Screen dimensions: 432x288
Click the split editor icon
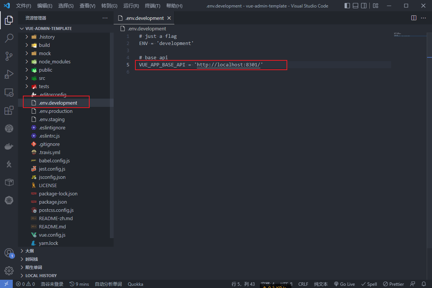(414, 18)
